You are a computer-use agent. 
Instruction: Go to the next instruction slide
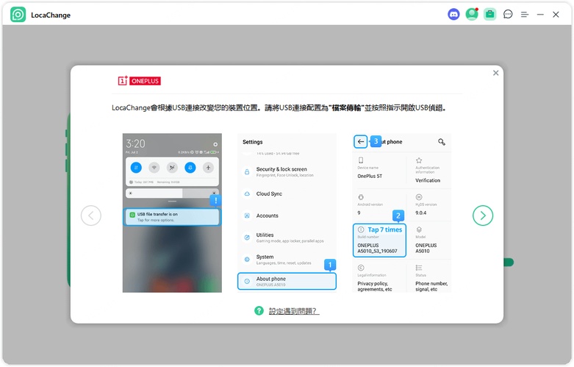click(x=482, y=215)
